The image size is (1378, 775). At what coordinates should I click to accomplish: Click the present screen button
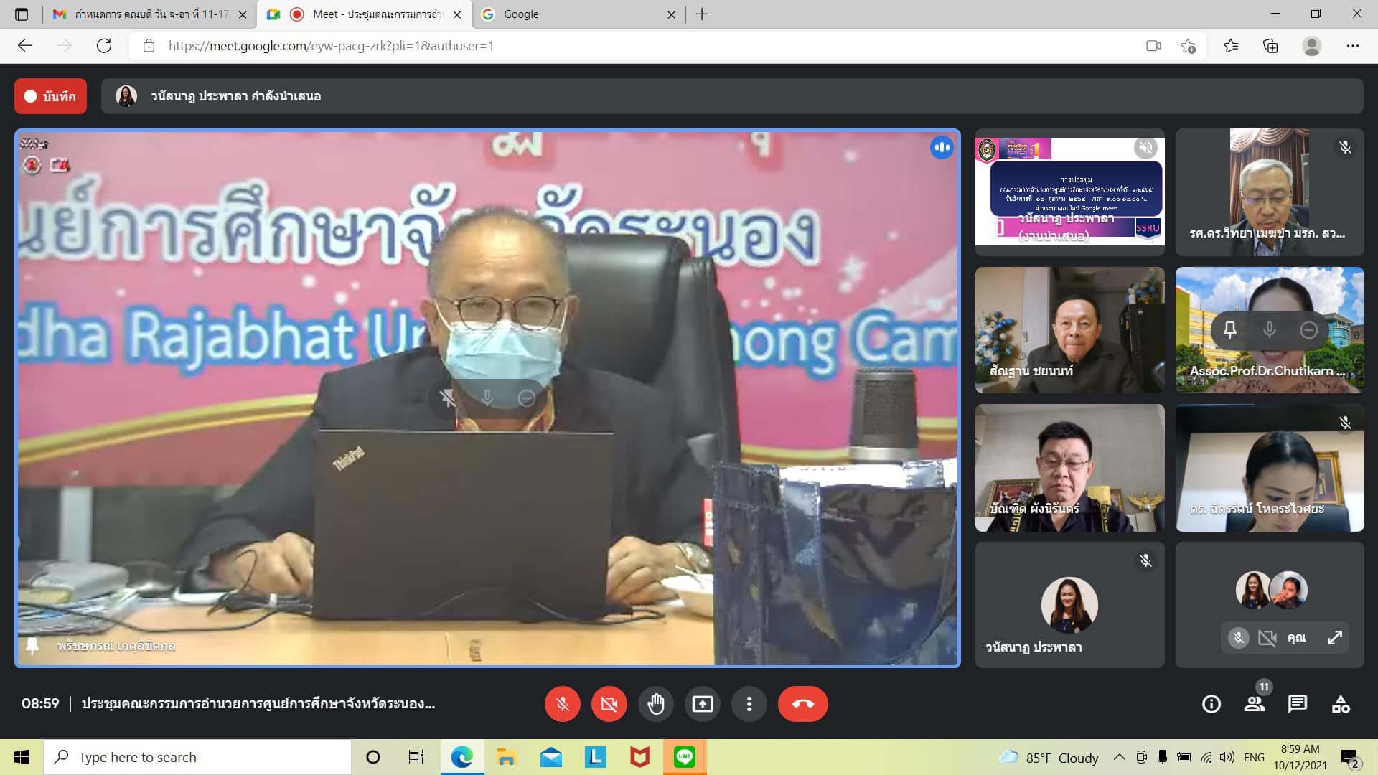click(702, 704)
